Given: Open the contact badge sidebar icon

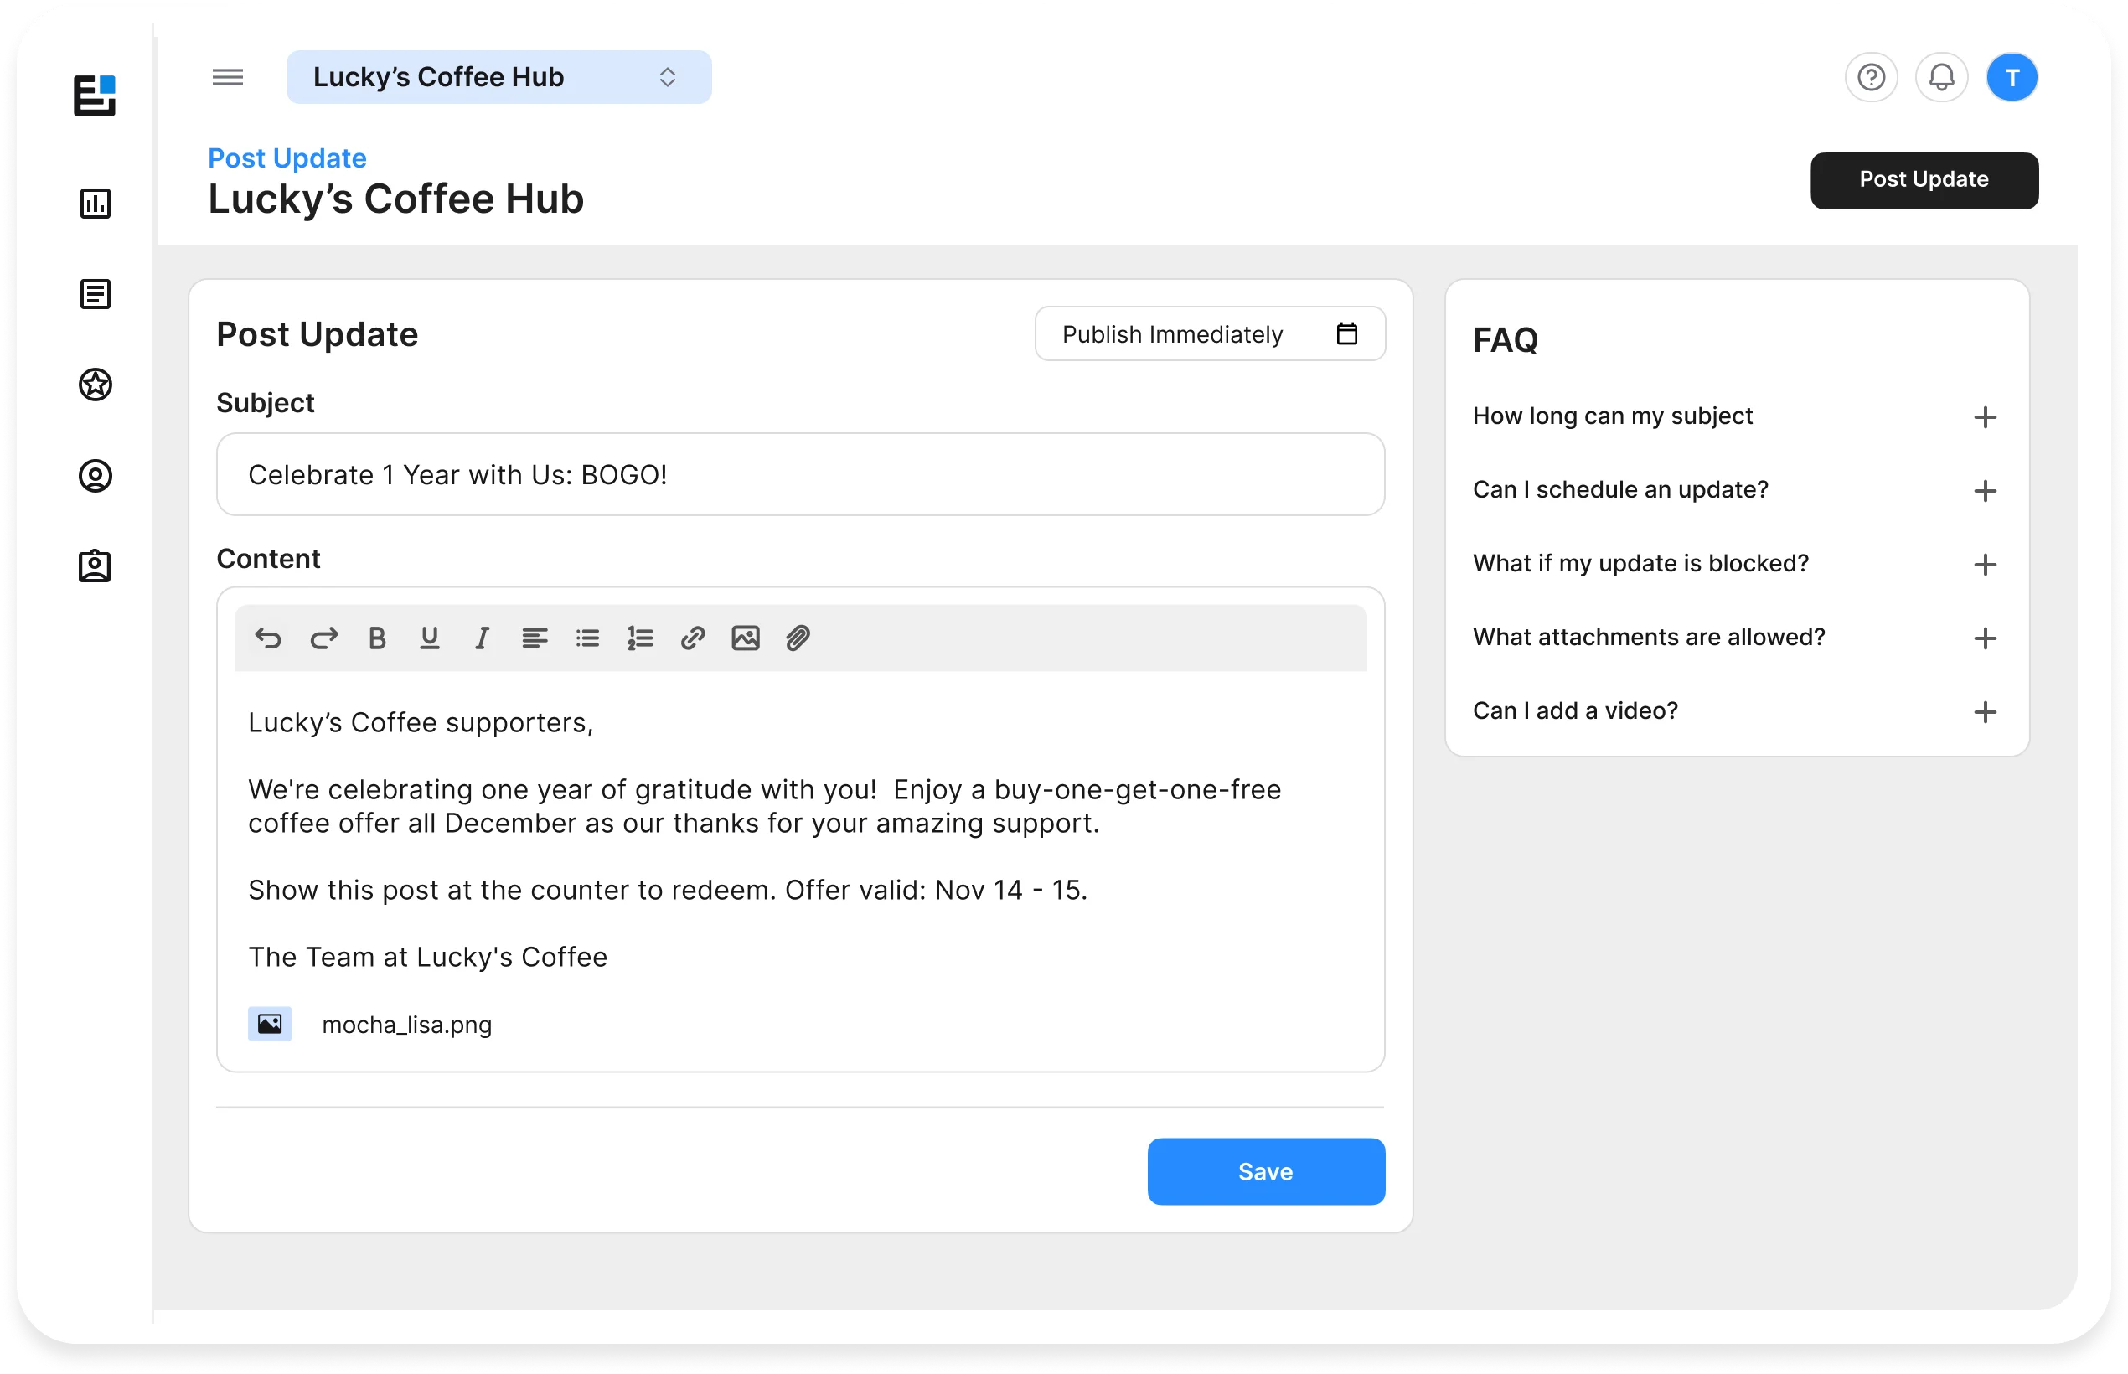Looking at the screenshot, I should point(95,566).
